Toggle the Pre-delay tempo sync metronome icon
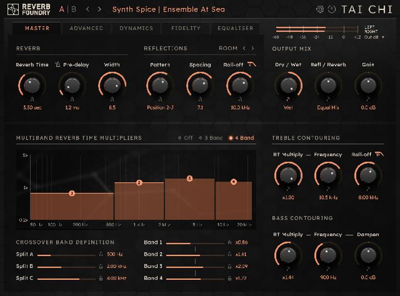Viewport: 400px width, 296px height. 58,64
